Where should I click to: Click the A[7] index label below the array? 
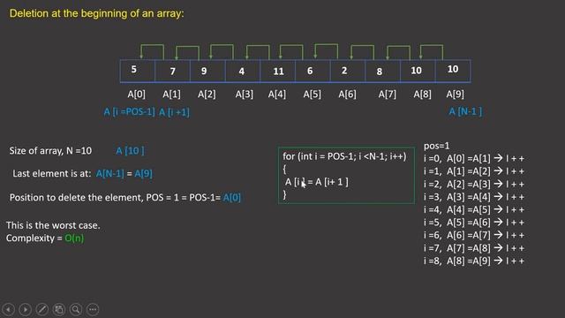[x=387, y=95]
